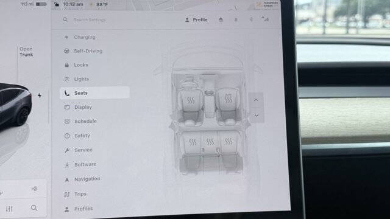Screen dimensions: 390x219
Task: Open the Software settings
Action: [x=80, y=164]
